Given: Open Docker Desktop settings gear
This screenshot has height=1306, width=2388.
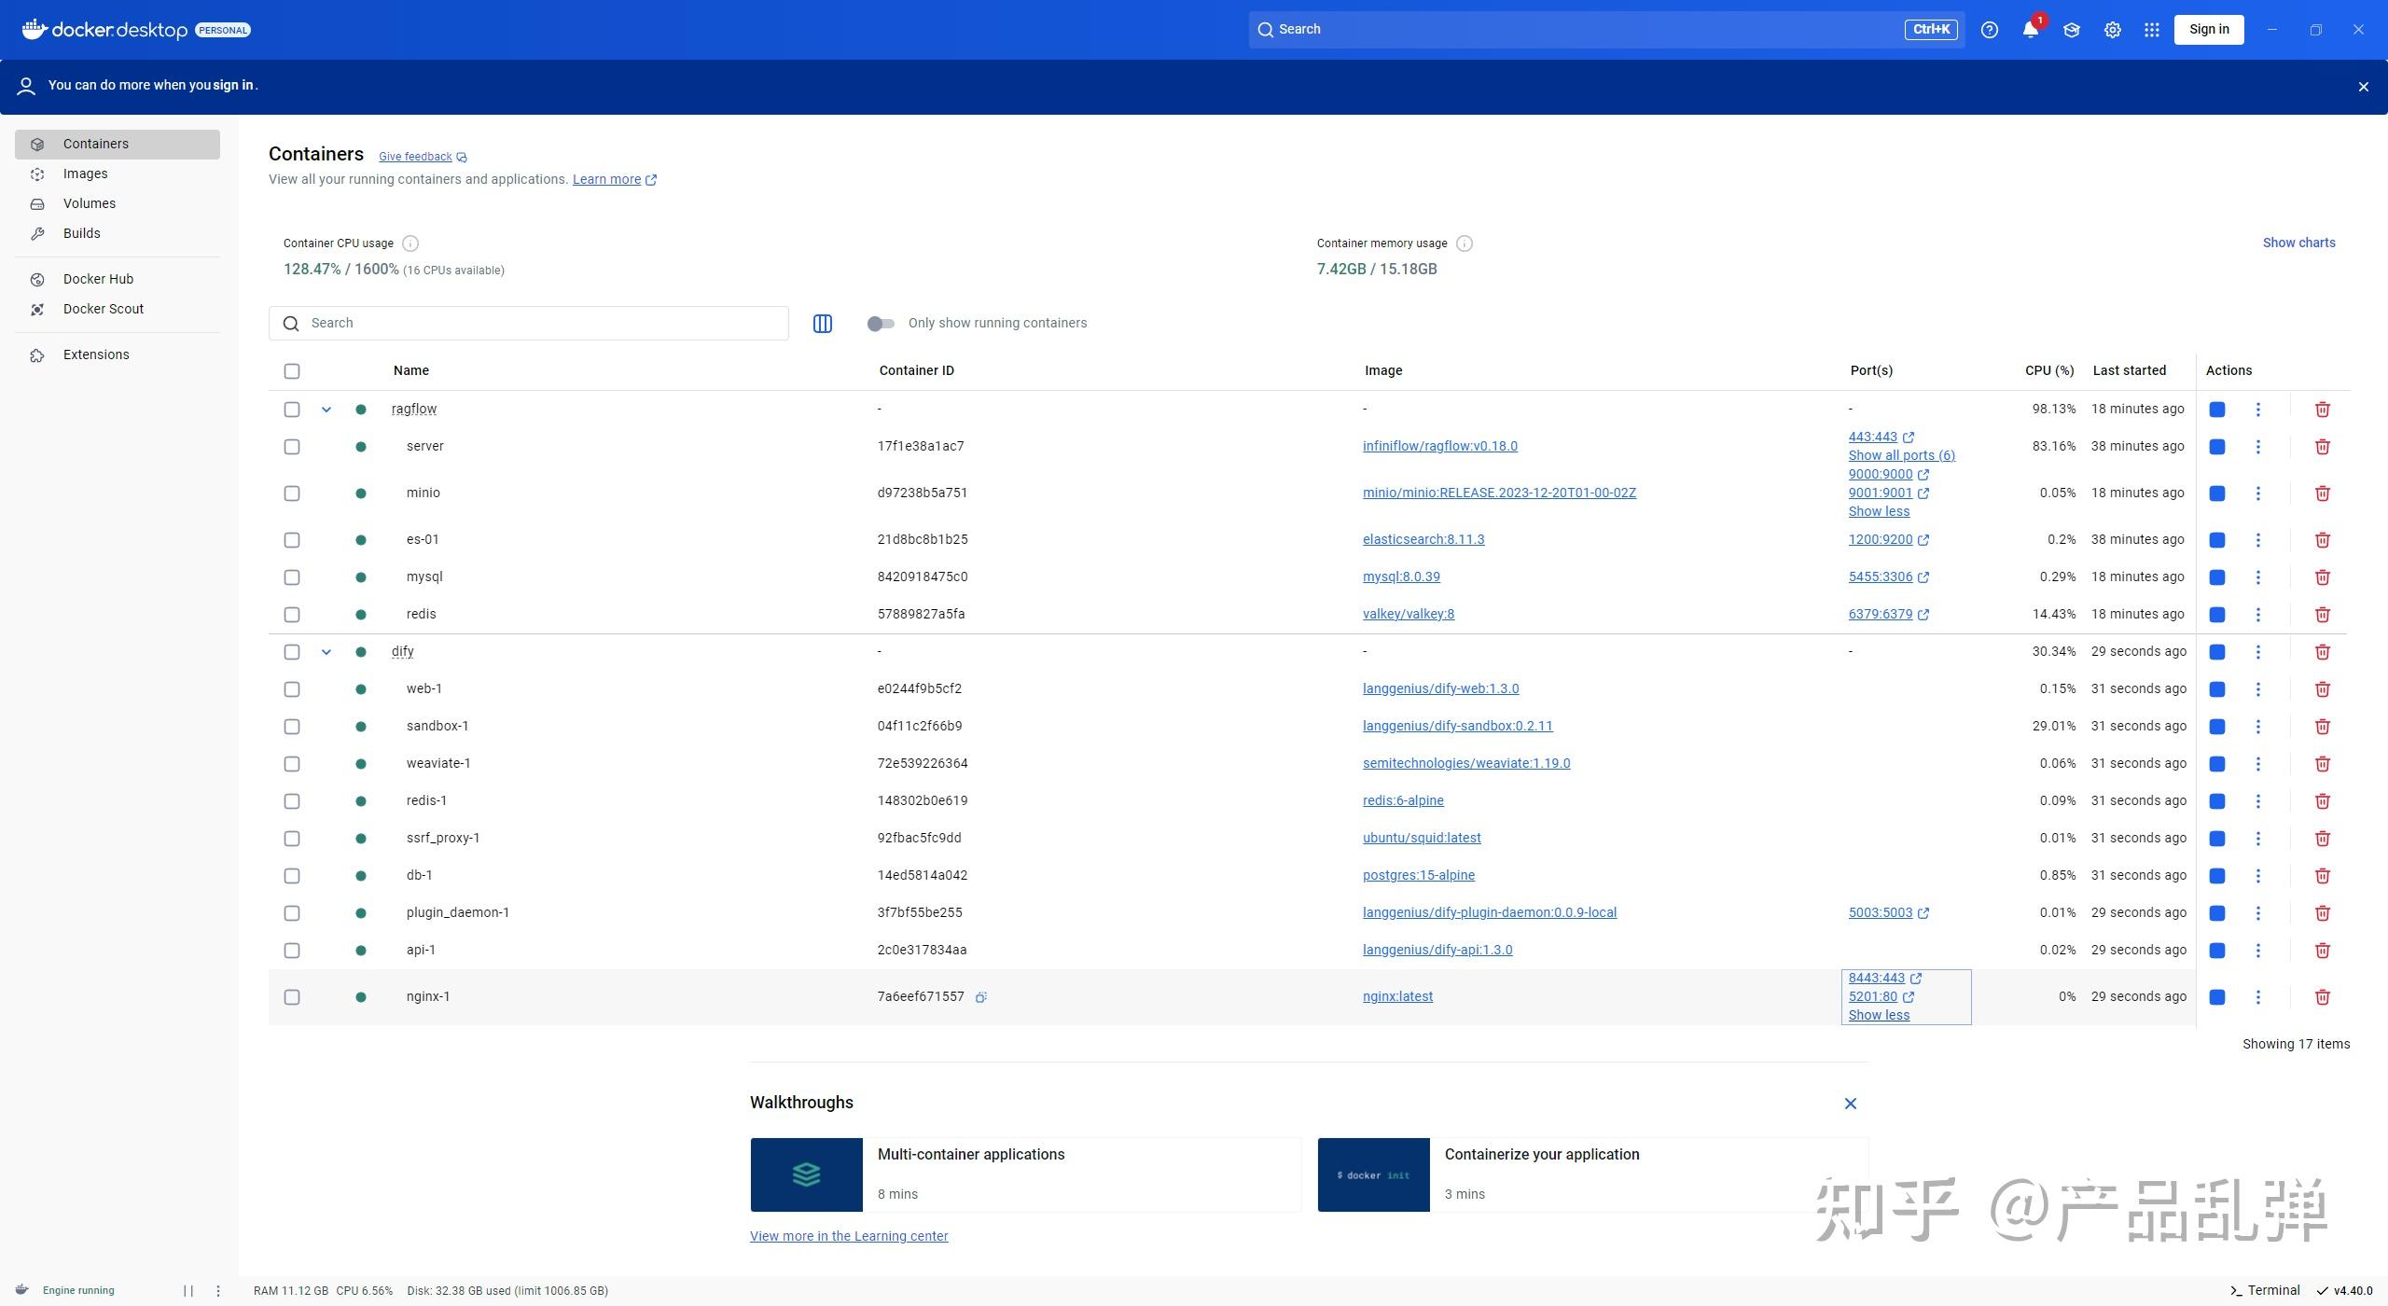Looking at the screenshot, I should coord(2112,30).
